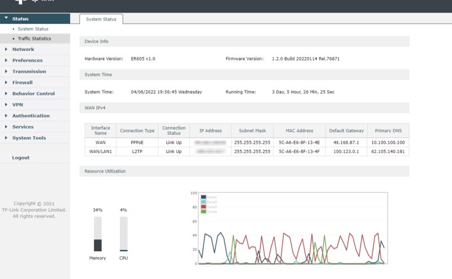The height and width of the screenshot is (279, 452).
Task: Click the Default Gateway column header
Action: [346, 131]
